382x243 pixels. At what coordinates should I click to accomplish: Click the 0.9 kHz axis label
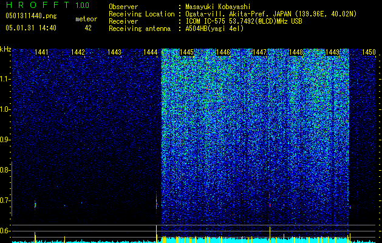pos(5,140)
